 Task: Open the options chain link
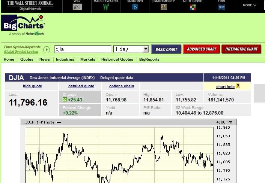tap(122, 86)
